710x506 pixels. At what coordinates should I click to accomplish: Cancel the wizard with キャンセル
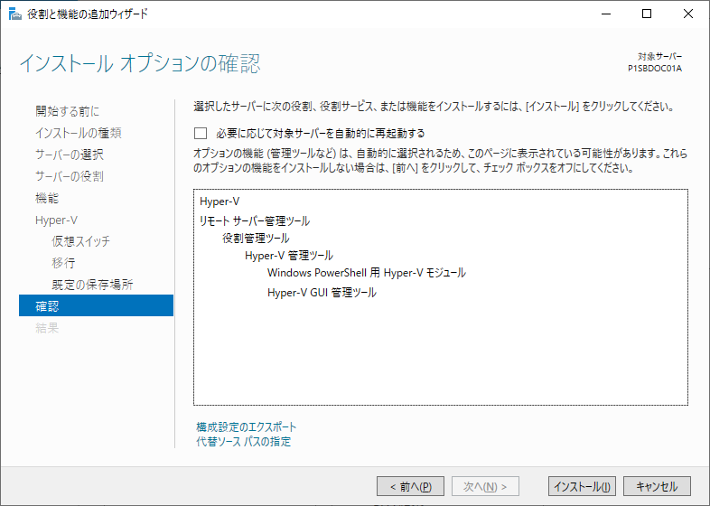(x=657, y=486)
